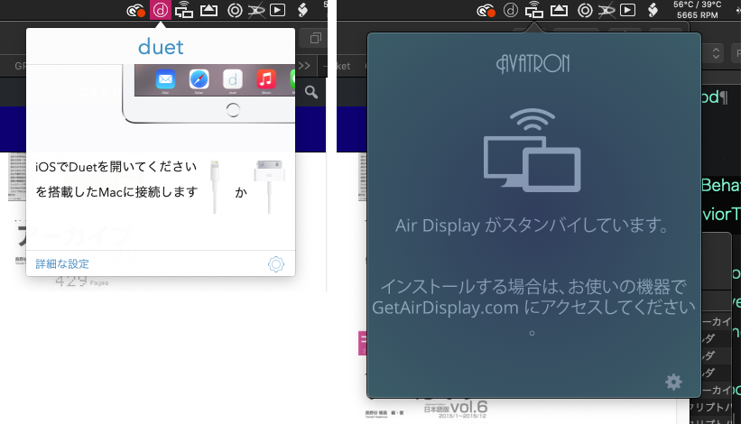750x424 pixels.
Task: Click the magnifier search icon behind duet popup
Action: pyautogui.click(x=311, y=92)
